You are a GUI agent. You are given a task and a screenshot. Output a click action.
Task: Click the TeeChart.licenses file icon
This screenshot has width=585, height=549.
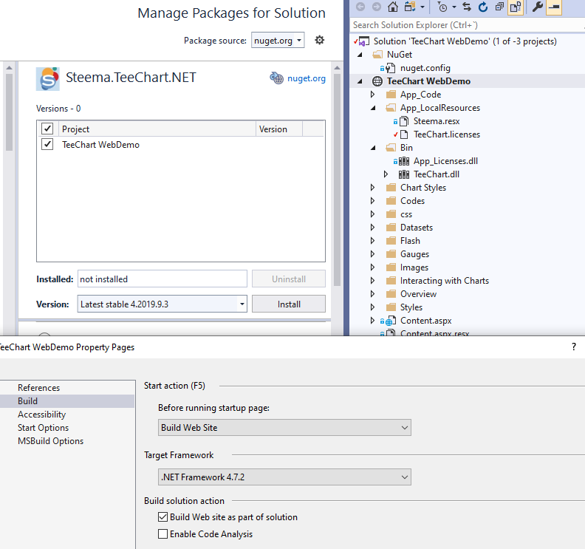tap(404, 134)
